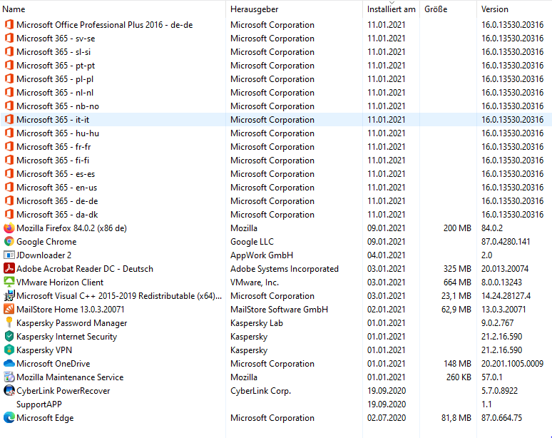Click the MailStore Home icon
The width and height of the screenshot is (552, 438).
pyautogui.click(x=9, y=309)
